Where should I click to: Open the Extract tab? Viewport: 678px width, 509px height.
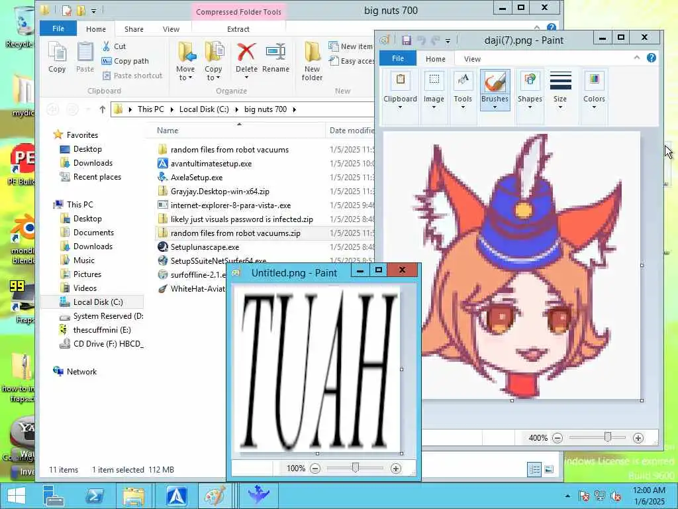click(238, 29)
